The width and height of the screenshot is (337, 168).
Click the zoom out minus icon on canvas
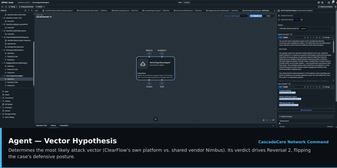270,120
